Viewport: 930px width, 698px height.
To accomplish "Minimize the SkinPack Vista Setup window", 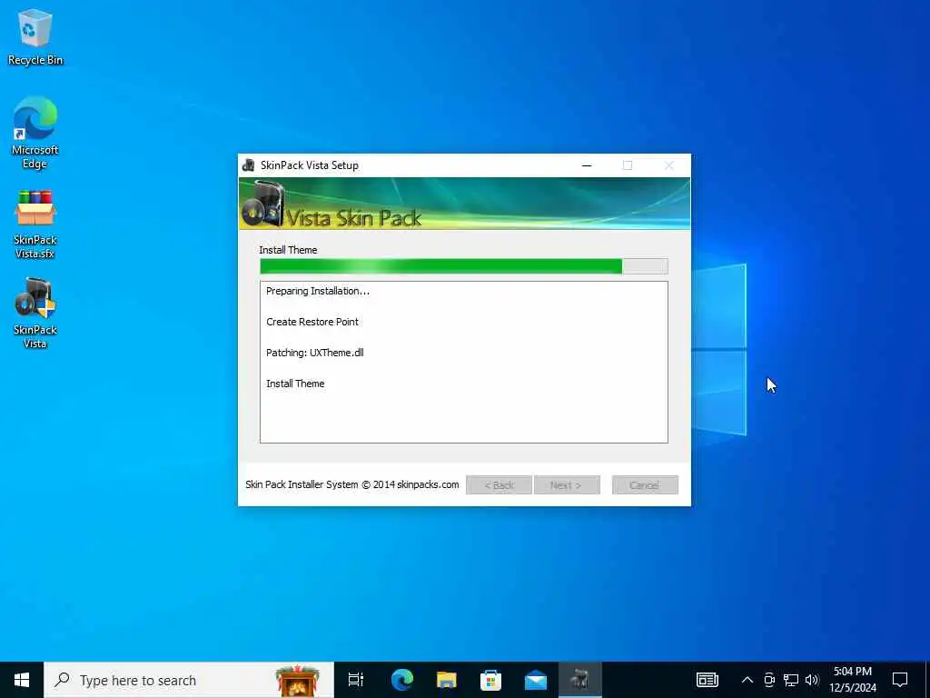I will pyautogui.click(x=587, y=165).
